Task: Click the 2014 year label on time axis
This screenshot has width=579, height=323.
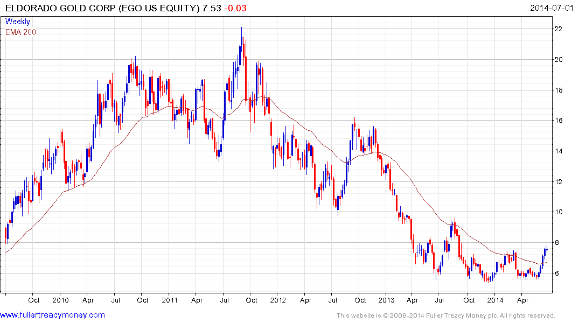Action: [x=495, y=300]
